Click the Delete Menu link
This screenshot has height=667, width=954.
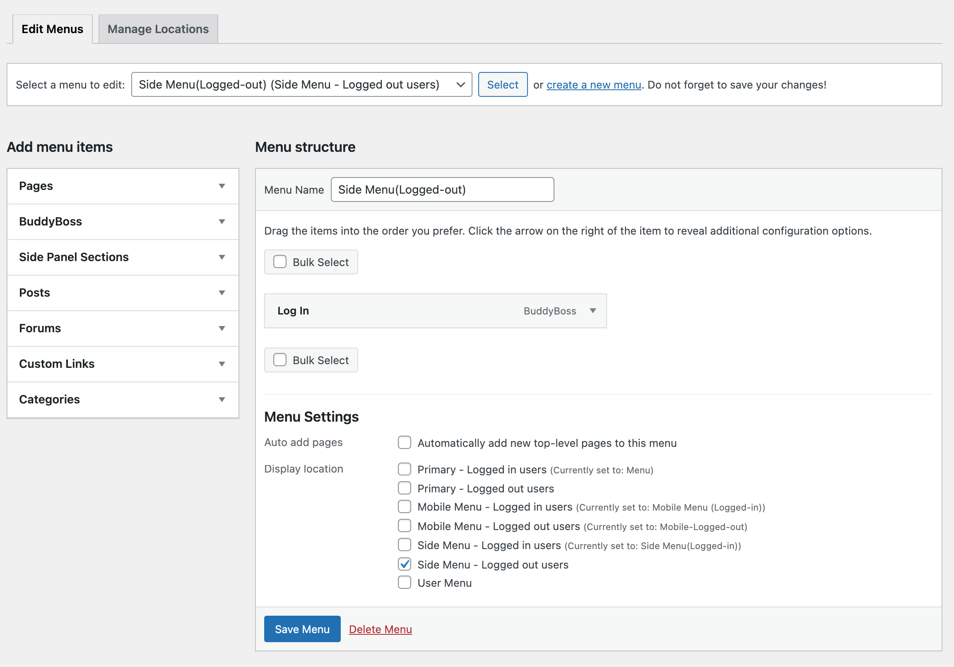380,629
